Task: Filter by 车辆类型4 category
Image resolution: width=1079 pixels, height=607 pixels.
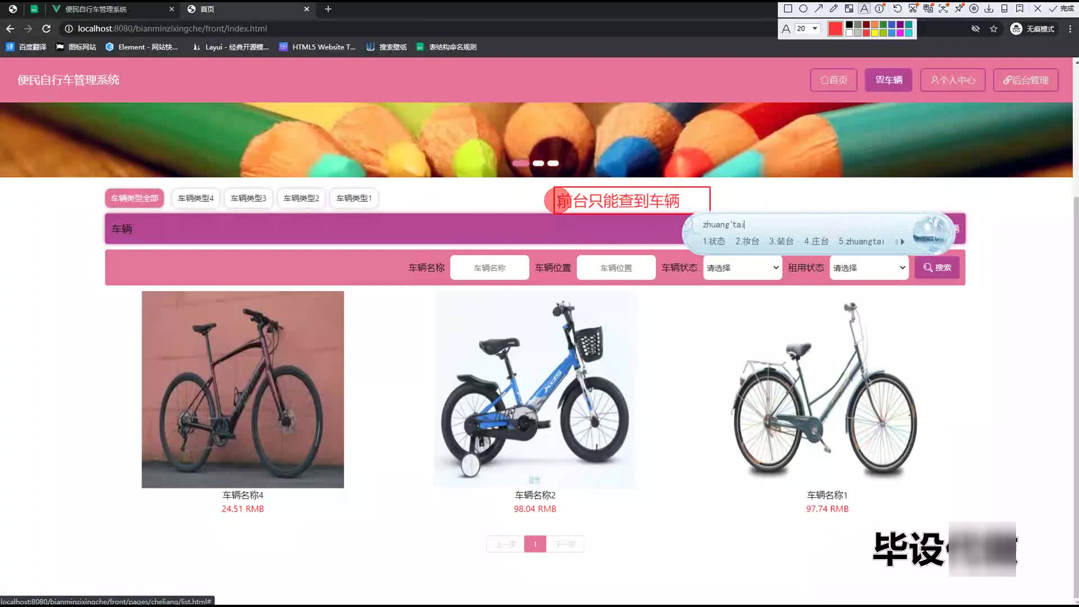Action: point(196,198)
